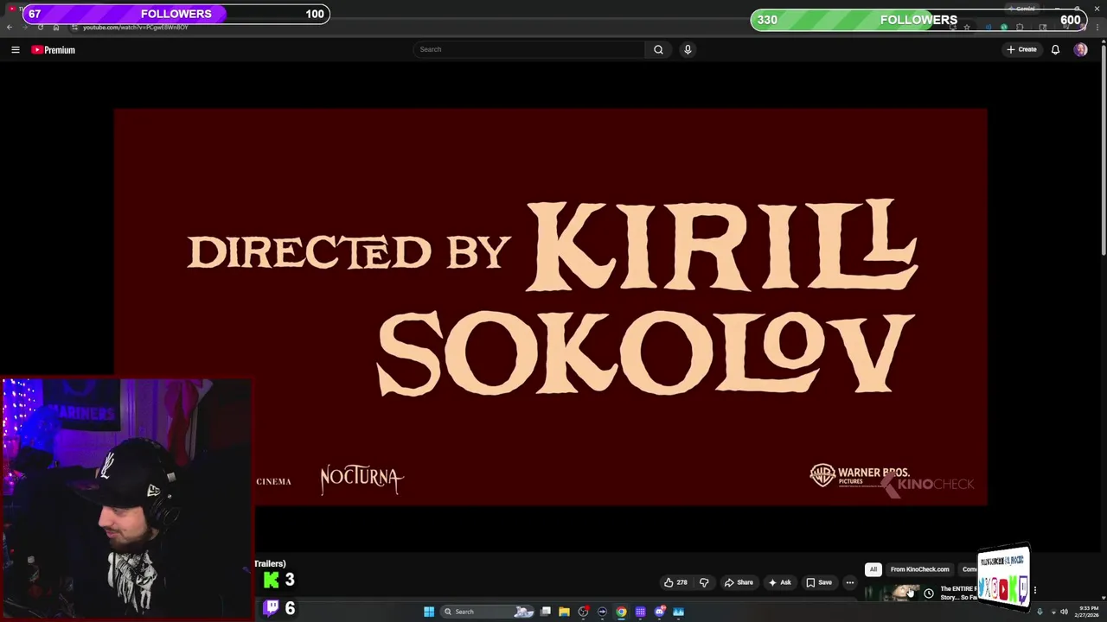Dislike the video with thumbs down
The height and width of the screenshot is (622, 1107).
[704, 582]
